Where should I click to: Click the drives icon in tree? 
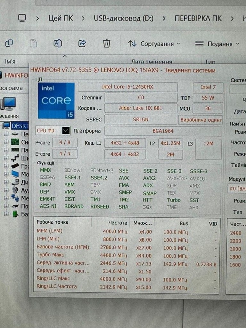click(15, 182)
